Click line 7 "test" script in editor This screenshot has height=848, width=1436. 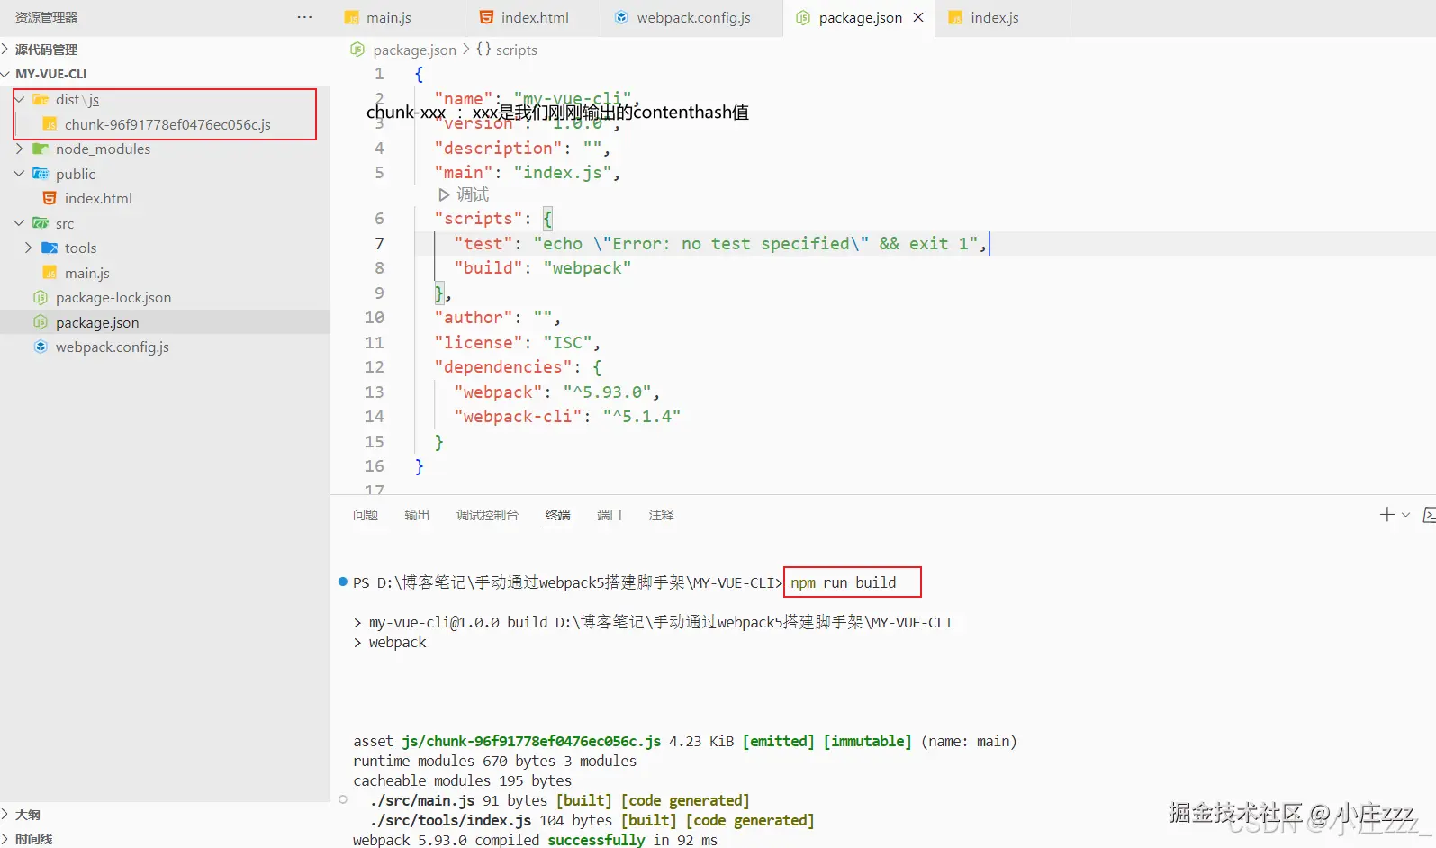coord(720,244)
